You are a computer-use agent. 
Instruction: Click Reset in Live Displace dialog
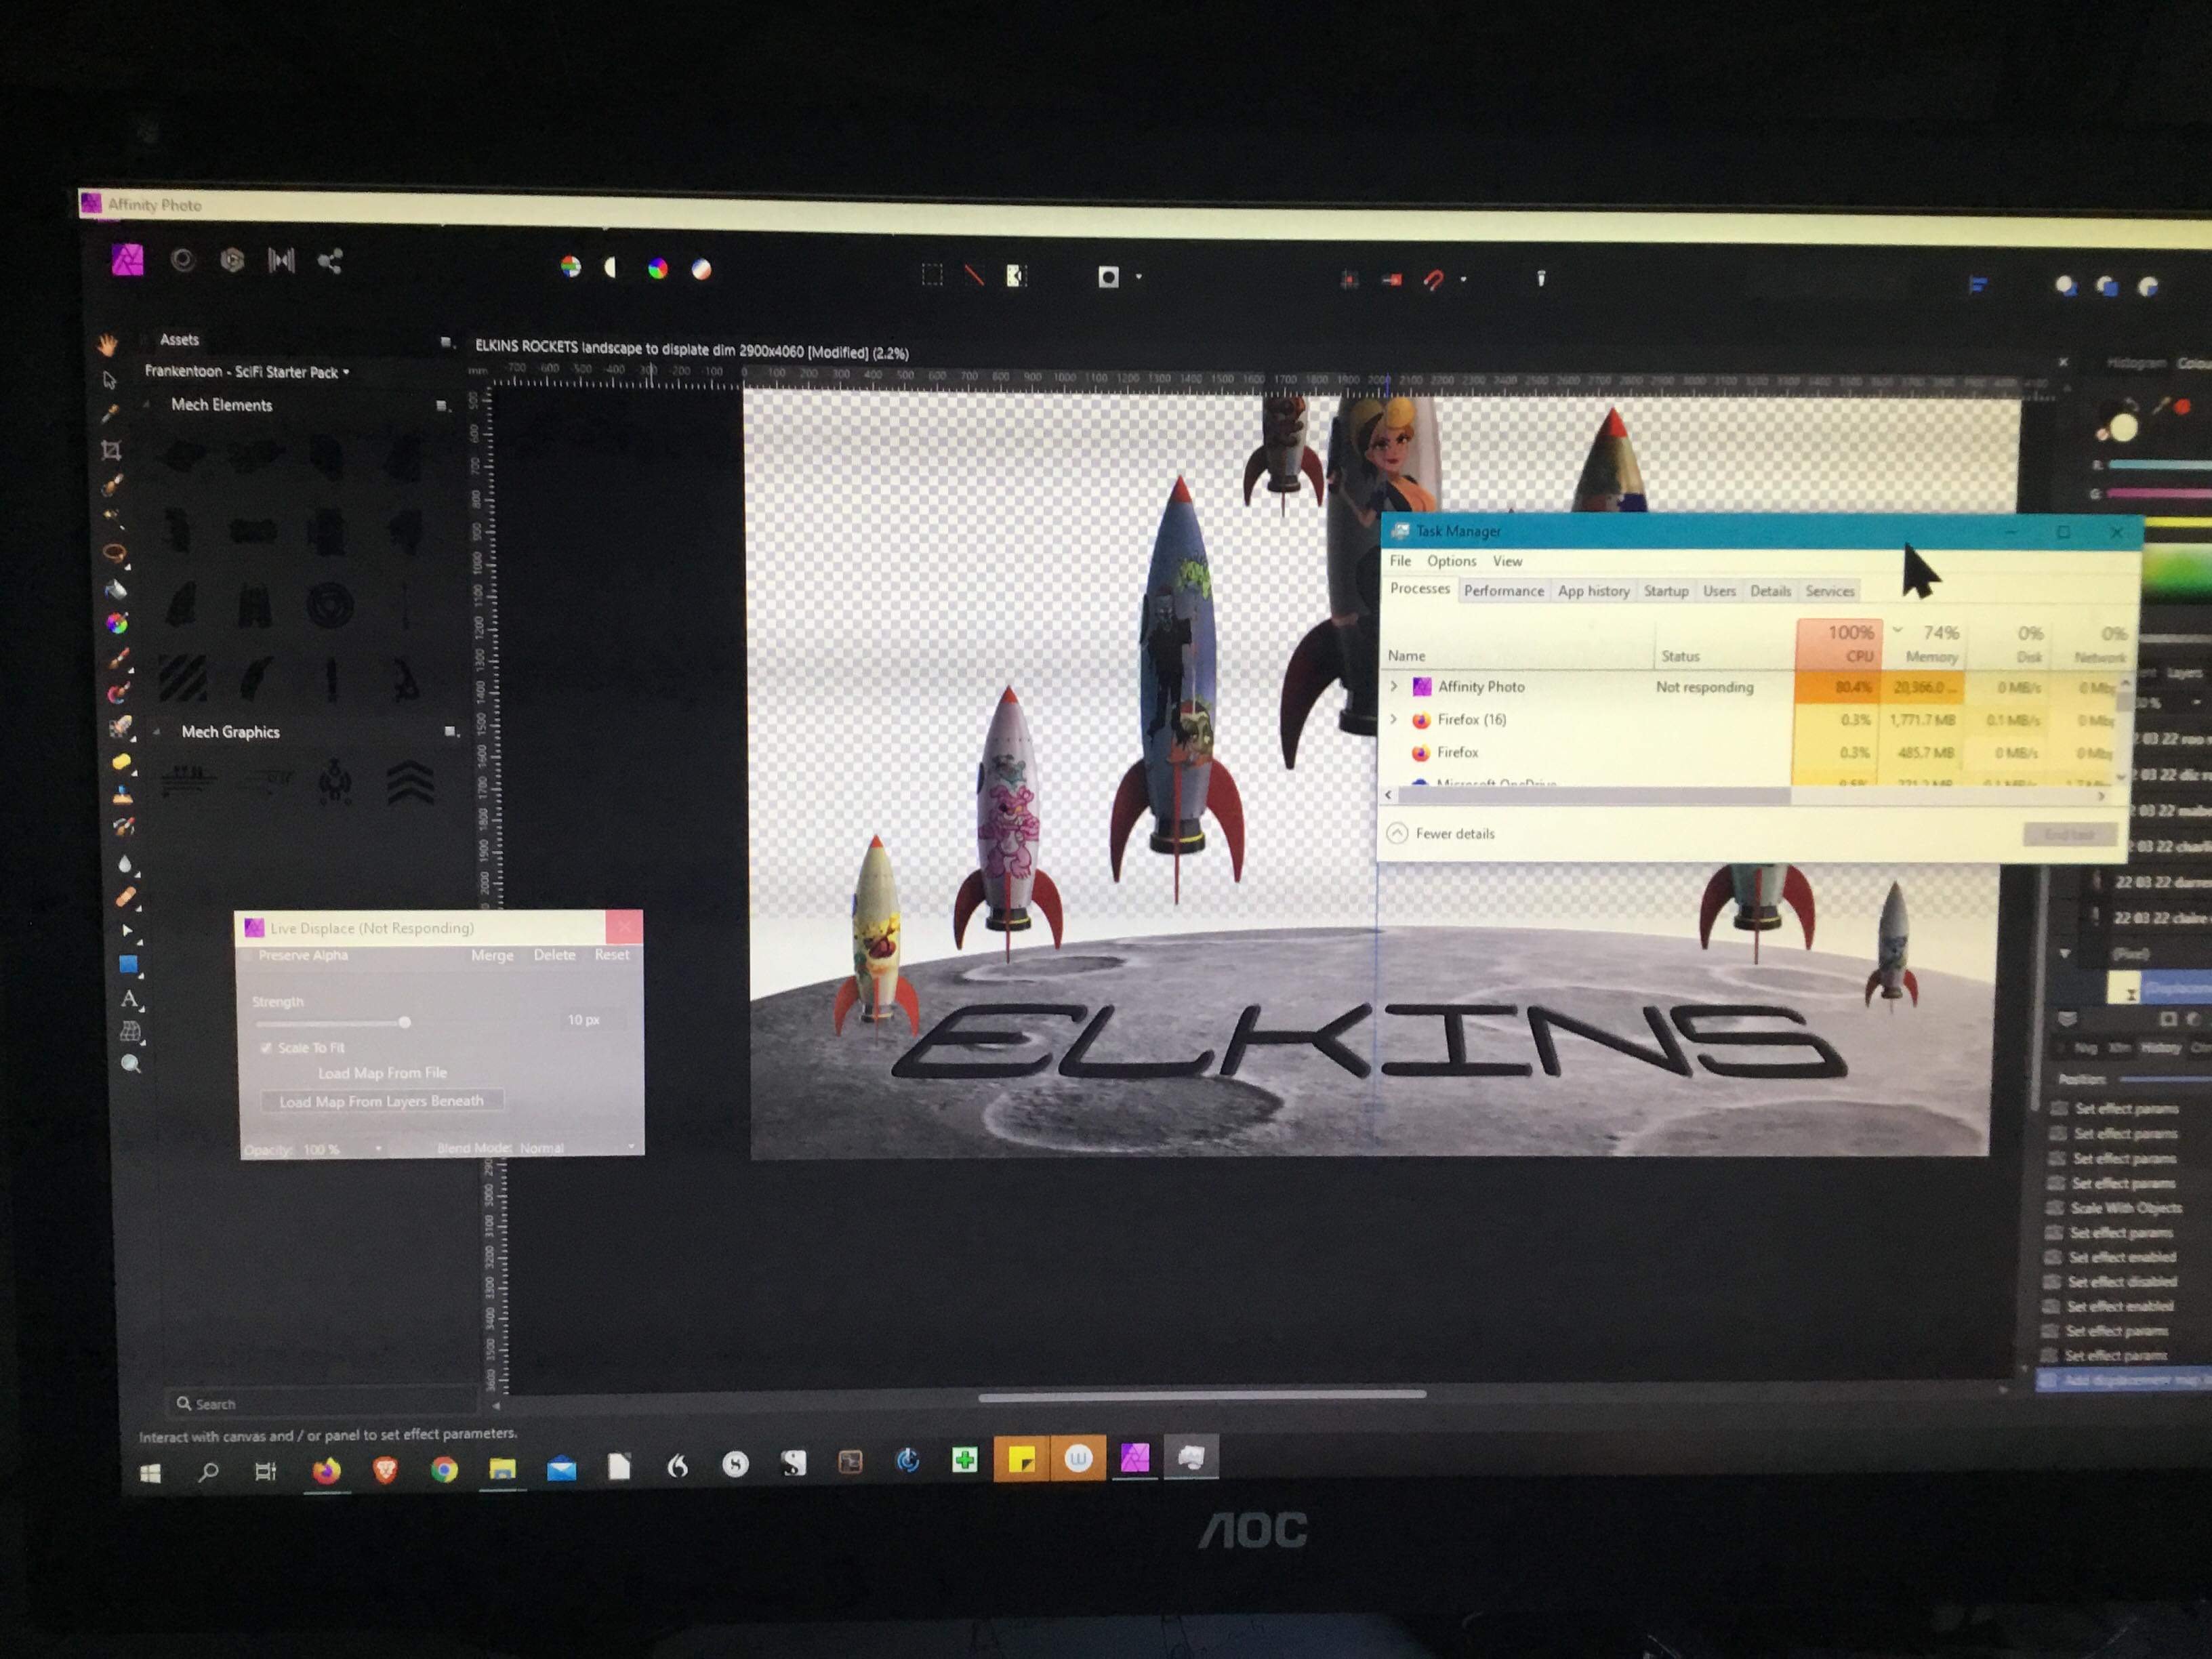click(x=612, y=955)
